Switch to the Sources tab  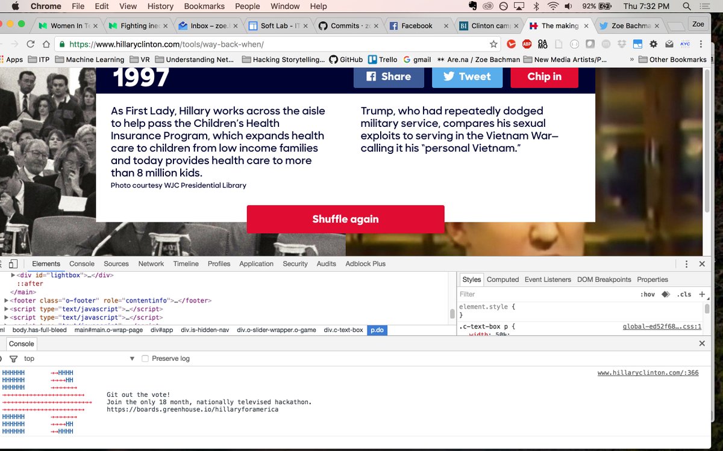[116, 263]
